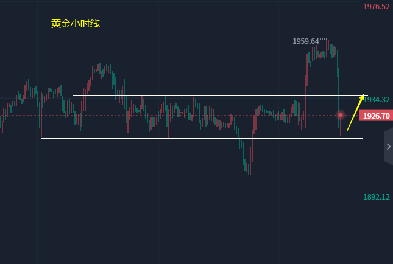Click the 1934.32 green axis price label
Viewport: 393px width, 264px height.
(376, 99)
